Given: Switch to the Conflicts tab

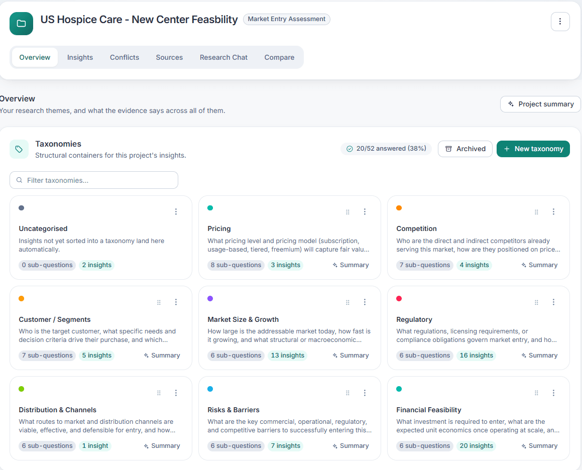Looking at the screenshot, I should [125, 57].
